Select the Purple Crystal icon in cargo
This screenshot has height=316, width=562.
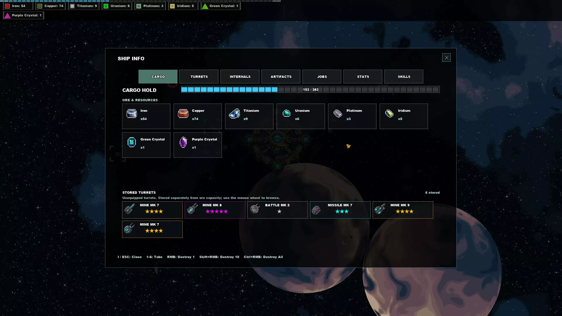point(183,142)
